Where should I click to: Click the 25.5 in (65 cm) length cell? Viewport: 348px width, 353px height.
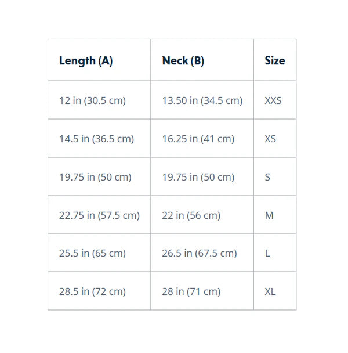pos(99,253)
